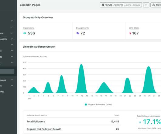Click the Organic Net Follower Growth value 25
This screenshot has height=134, width=161.
point(117,129)
